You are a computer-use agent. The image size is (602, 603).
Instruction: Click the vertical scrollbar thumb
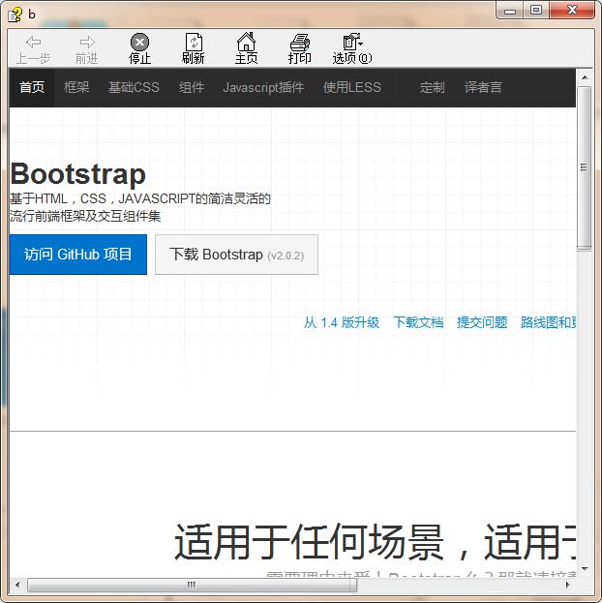click(x=585, y=167)
